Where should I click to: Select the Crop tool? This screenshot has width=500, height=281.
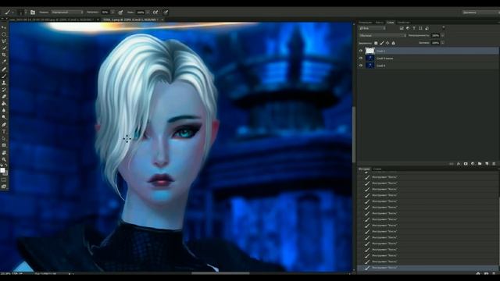coord(4,55)
